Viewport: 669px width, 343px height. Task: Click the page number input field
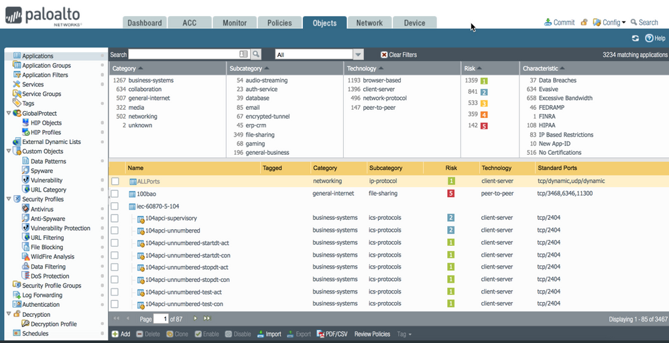click(x=161, y=319)
